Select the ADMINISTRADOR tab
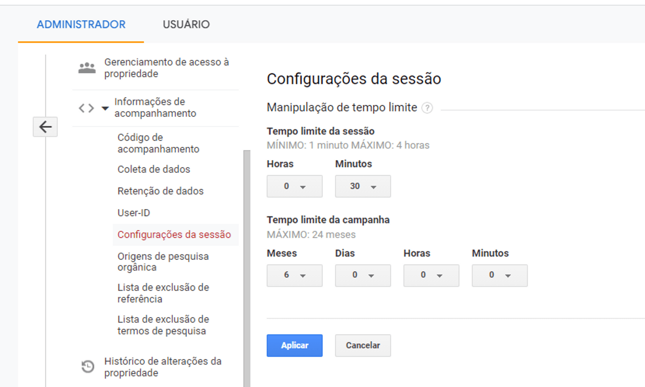Viewport: 645px width, 387px height. 81,25
